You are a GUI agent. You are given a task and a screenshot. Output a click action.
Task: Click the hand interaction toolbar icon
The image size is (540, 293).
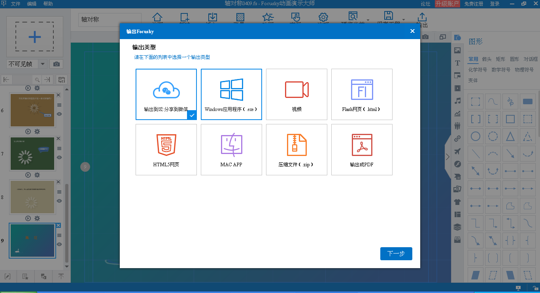click(x=295, y=18)
